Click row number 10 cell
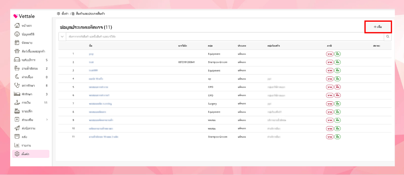 (73, 128)
